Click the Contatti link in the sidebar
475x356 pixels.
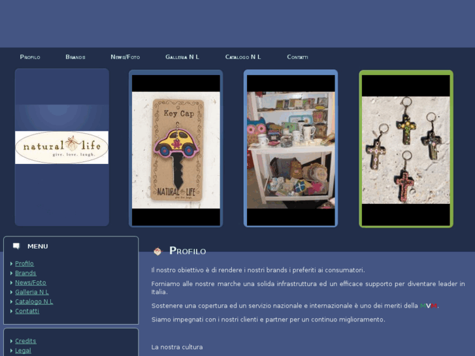(27, 311)
